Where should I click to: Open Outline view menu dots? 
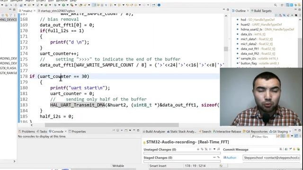click(300, 15)
